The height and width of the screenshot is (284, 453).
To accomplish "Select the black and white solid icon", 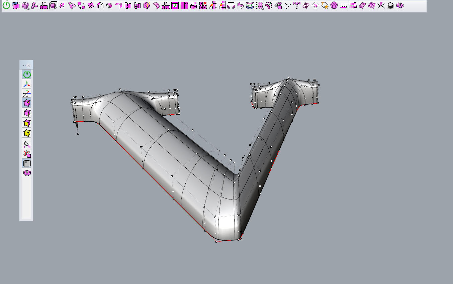I will tap(390, 5).
